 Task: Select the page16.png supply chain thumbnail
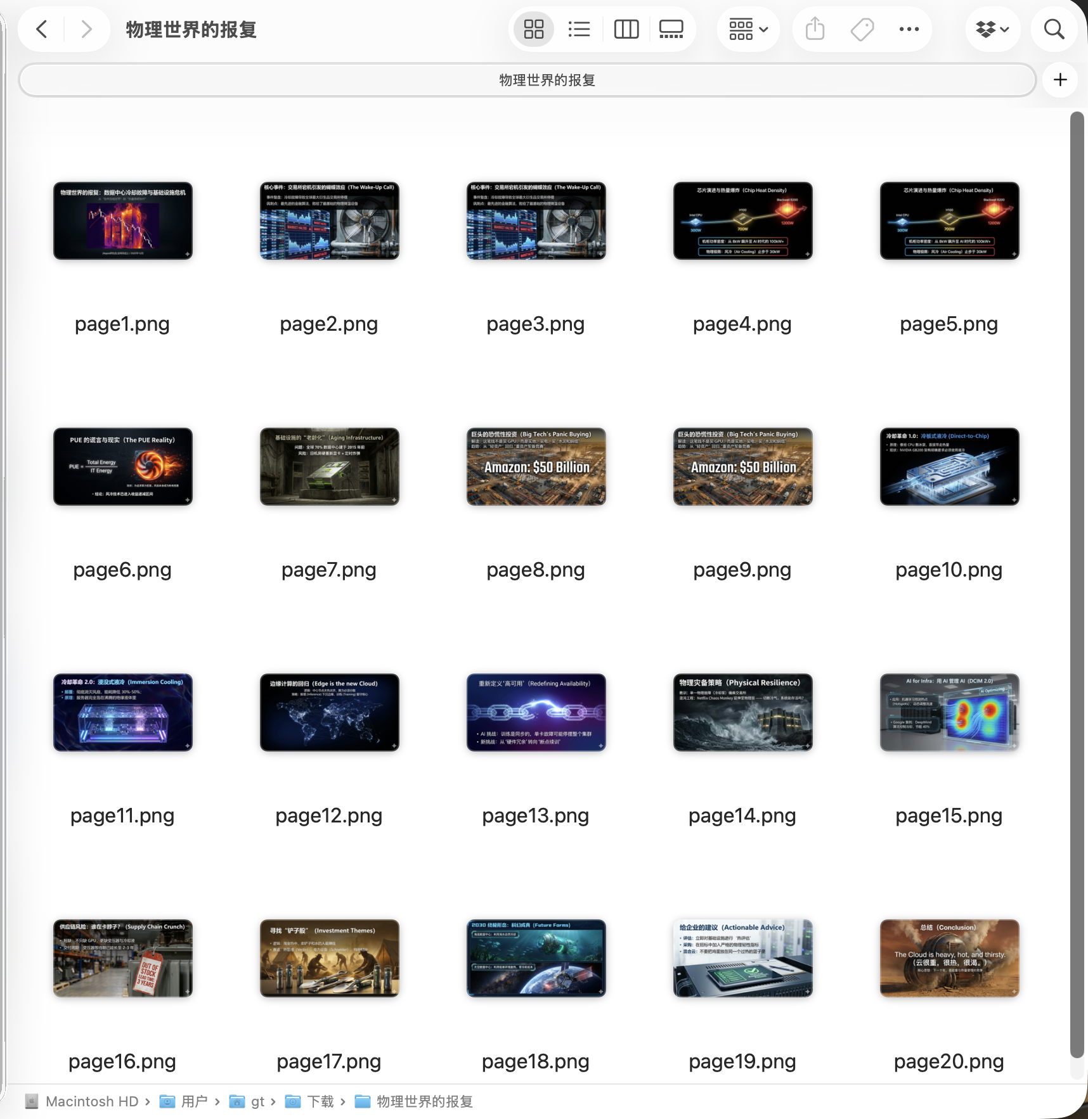[x=123, y=958]
